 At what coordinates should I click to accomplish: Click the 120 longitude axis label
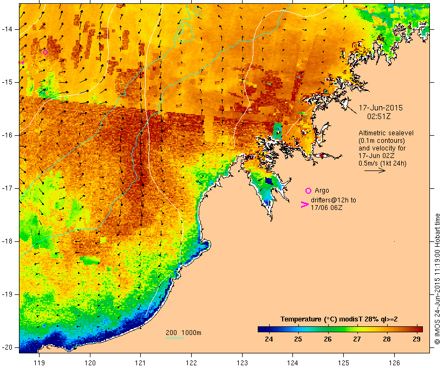90,363
